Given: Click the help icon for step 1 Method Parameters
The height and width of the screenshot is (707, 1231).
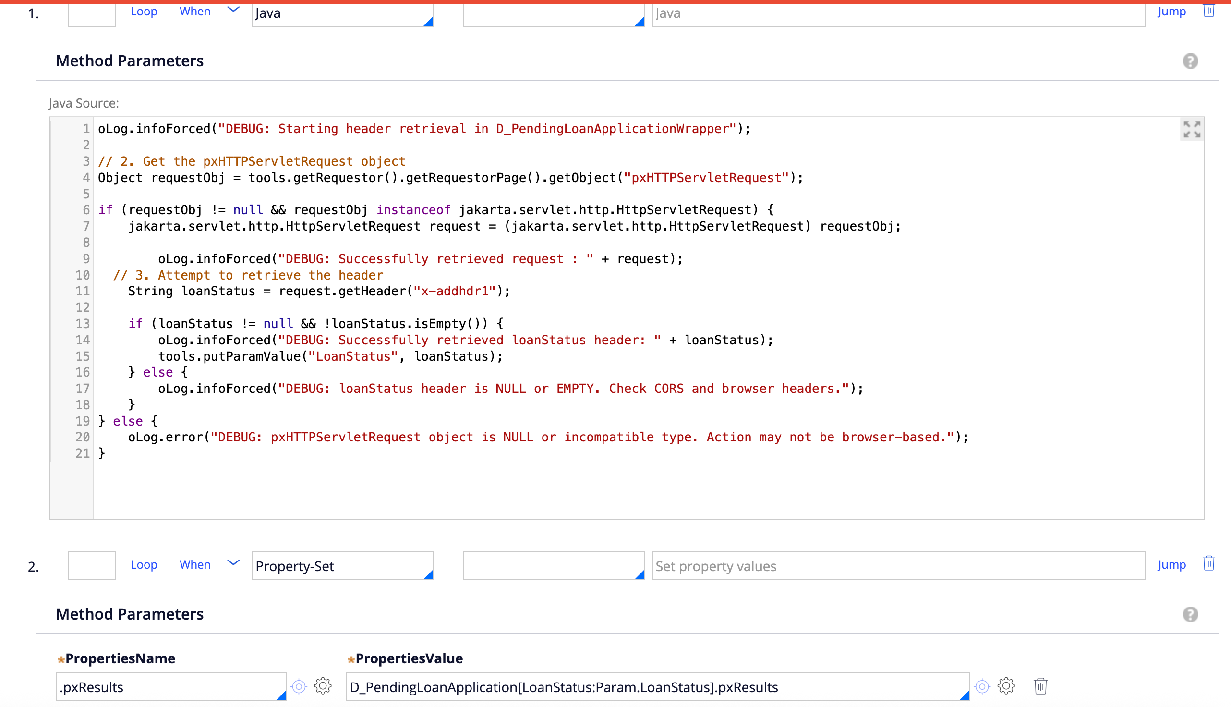Looking at the screenshot, I should coord(1190,61).
